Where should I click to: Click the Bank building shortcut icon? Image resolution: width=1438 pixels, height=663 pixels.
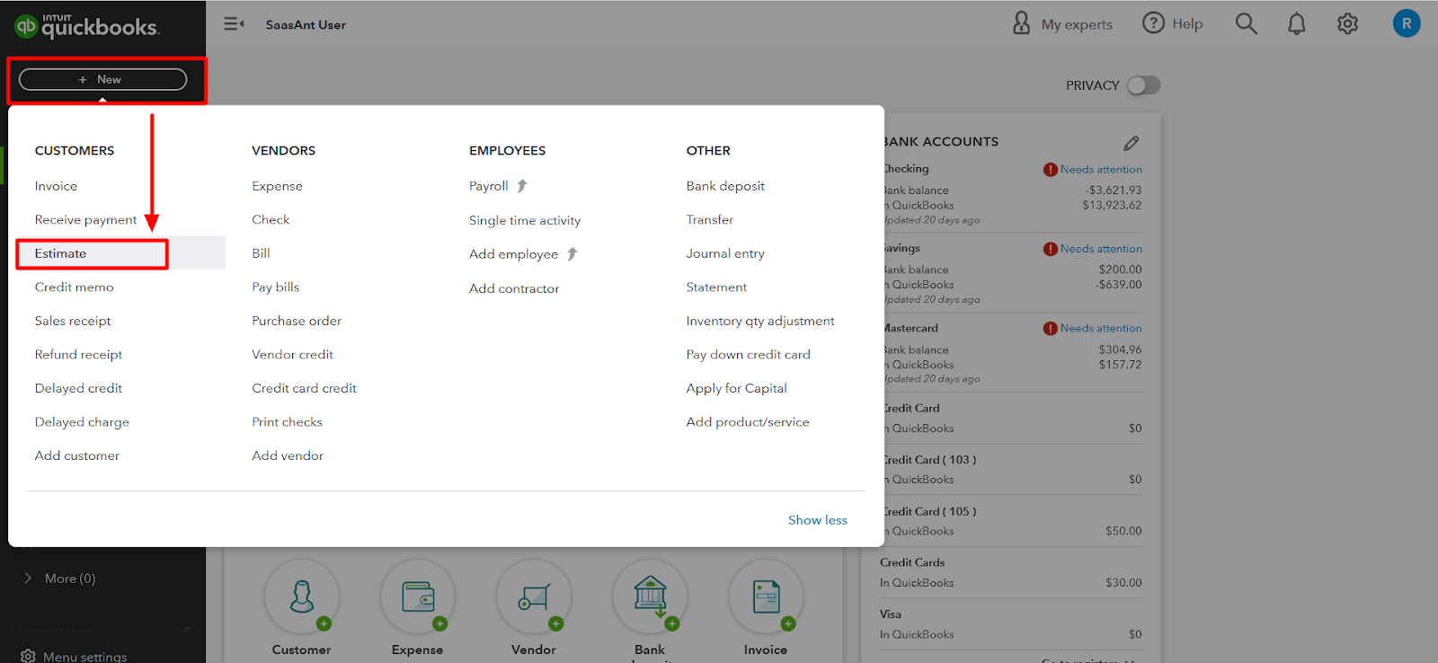click(650, 597)
